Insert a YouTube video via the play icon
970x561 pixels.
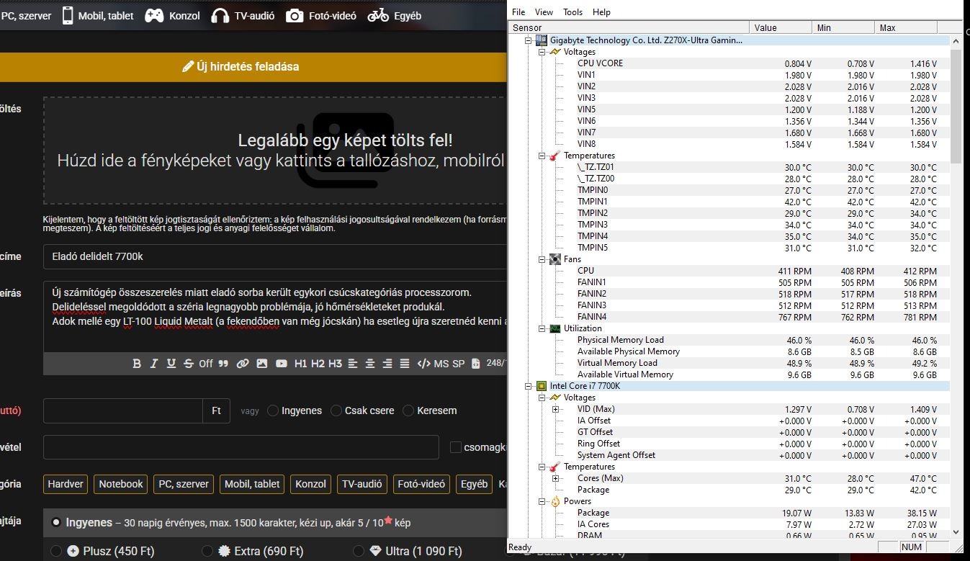pos(282,364)
